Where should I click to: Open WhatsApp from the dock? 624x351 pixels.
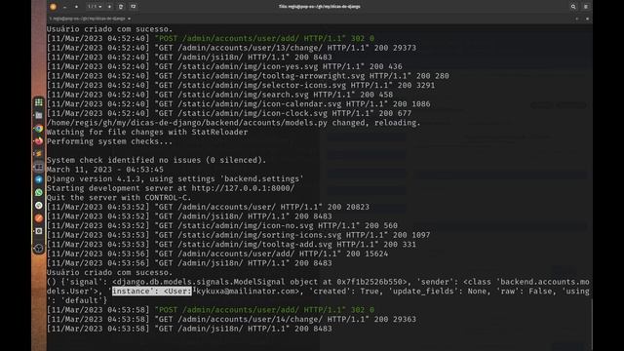(39, 192)
